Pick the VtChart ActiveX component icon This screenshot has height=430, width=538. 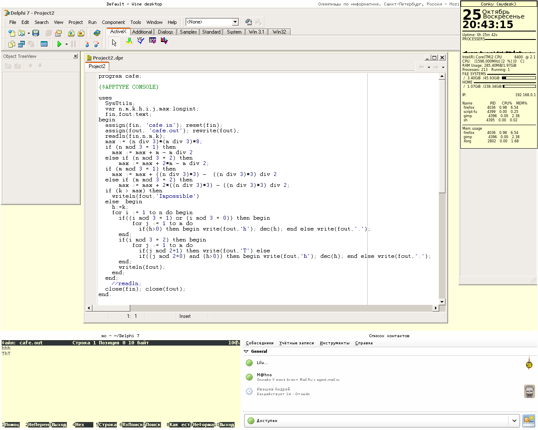(164, 41)
